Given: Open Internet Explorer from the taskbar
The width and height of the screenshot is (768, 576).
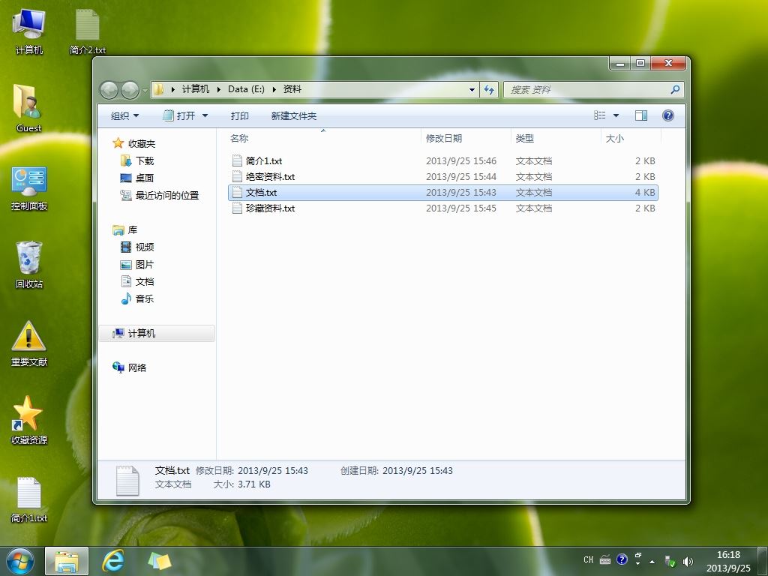Looking at the screenshot, I should 113,561.
